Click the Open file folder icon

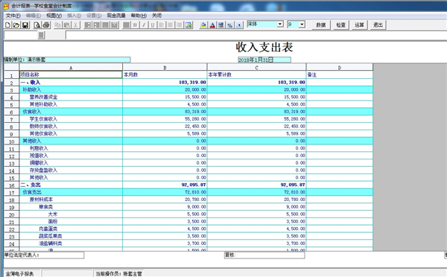(x=16, y=25)
